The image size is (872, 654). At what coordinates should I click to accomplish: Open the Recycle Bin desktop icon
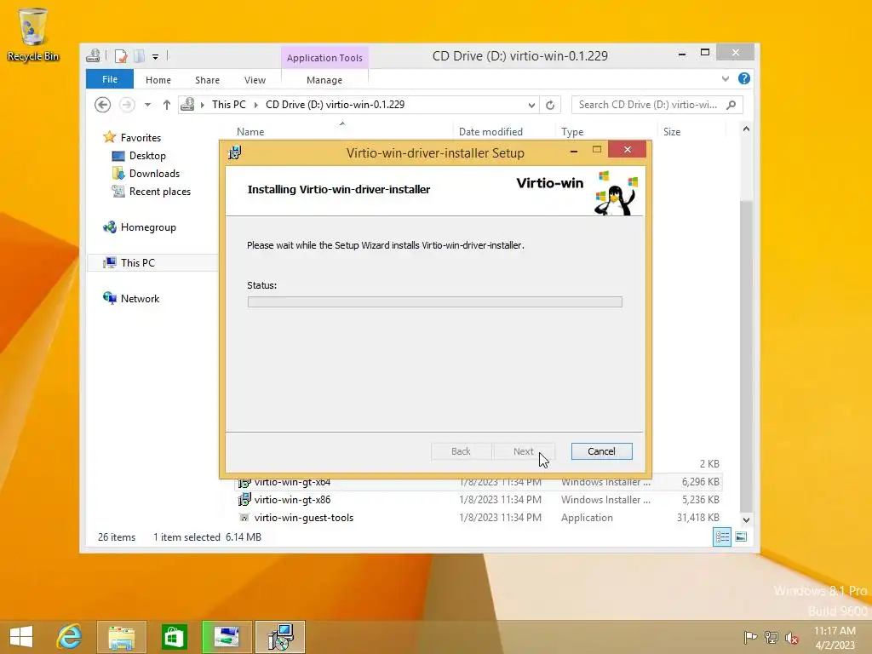(x=33, y=34)
